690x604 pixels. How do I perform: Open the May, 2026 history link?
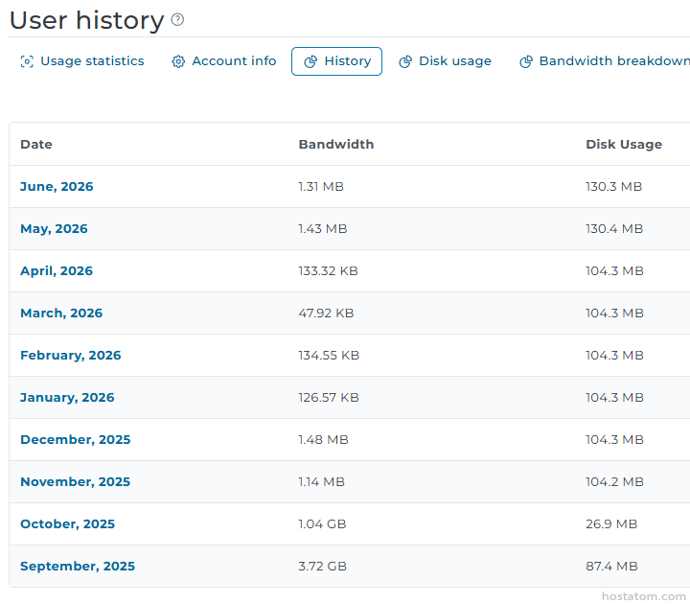click(54, 229)
